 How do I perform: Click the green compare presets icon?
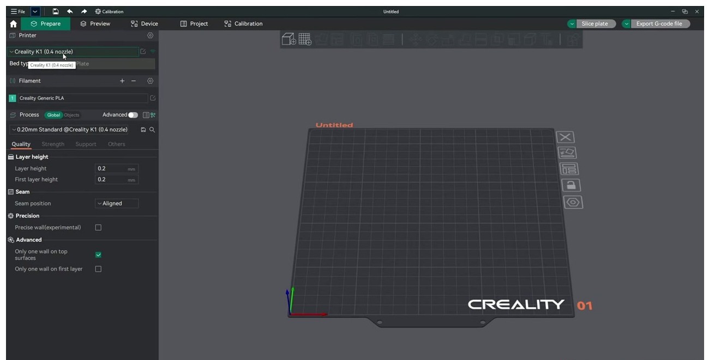[153, 115]
